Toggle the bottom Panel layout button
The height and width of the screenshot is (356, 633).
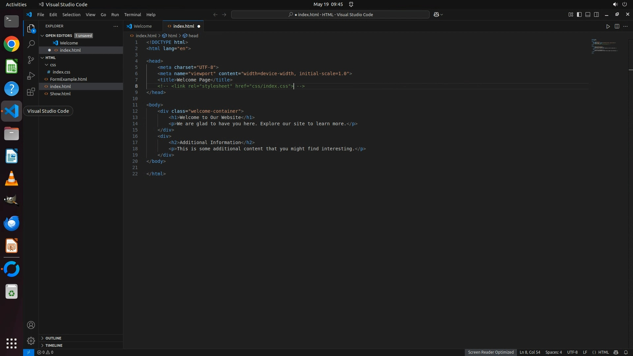[588, 15]
